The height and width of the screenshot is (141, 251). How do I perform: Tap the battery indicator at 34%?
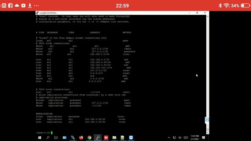245,5
